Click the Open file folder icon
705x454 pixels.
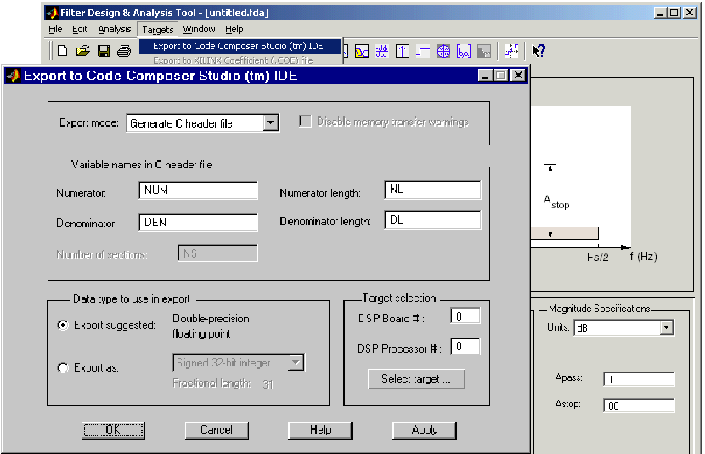click(82, 51)
